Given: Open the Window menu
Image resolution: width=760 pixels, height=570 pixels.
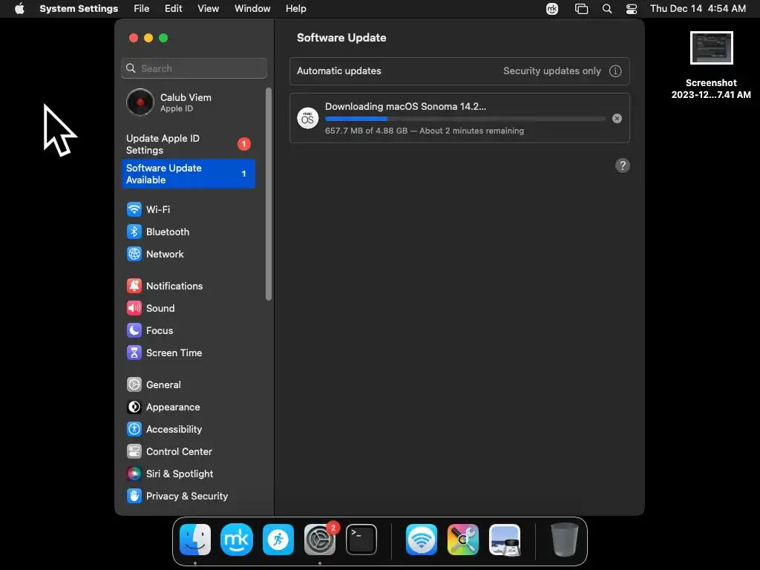Looking at the screenshot, I should click(252, 9).
